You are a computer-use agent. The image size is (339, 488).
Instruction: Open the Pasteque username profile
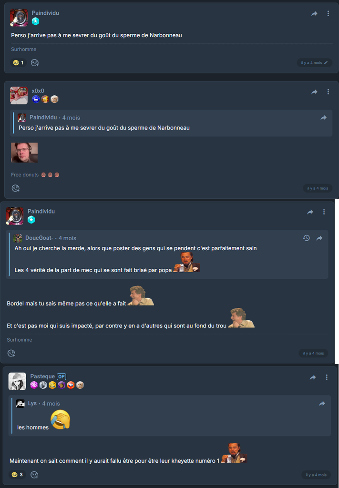pos(42,376)
